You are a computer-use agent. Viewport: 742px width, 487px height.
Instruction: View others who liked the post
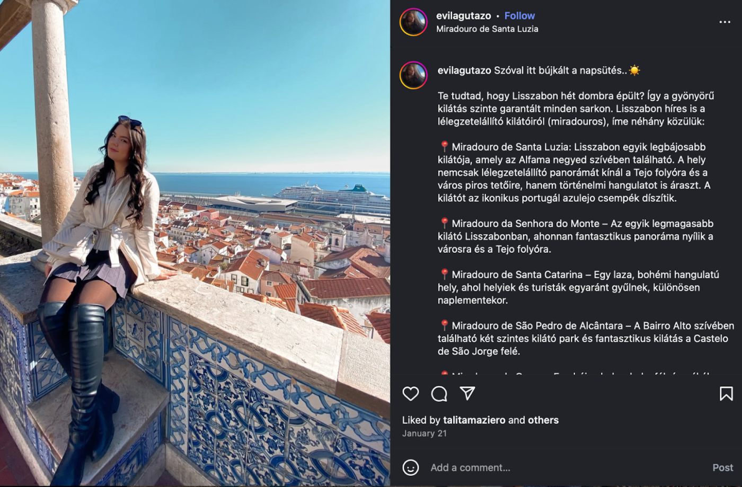[543, 420]
